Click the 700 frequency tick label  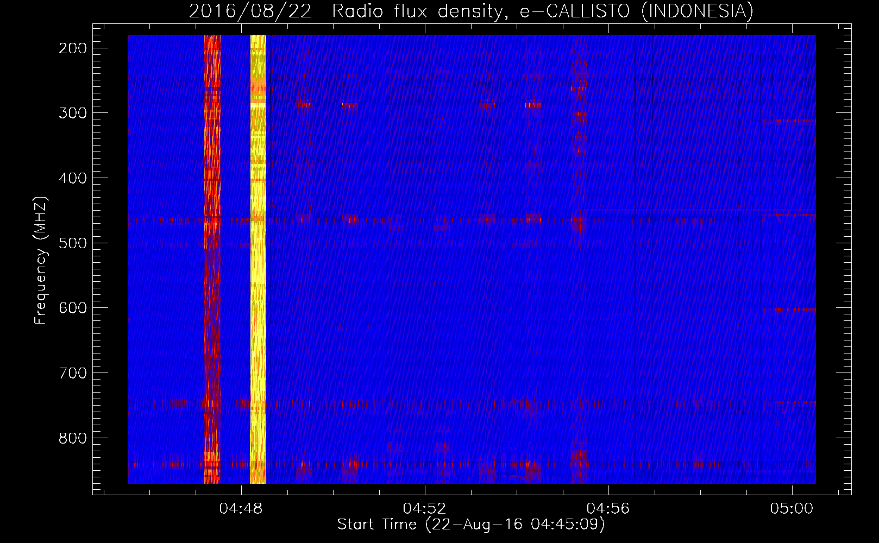[73, 373]
